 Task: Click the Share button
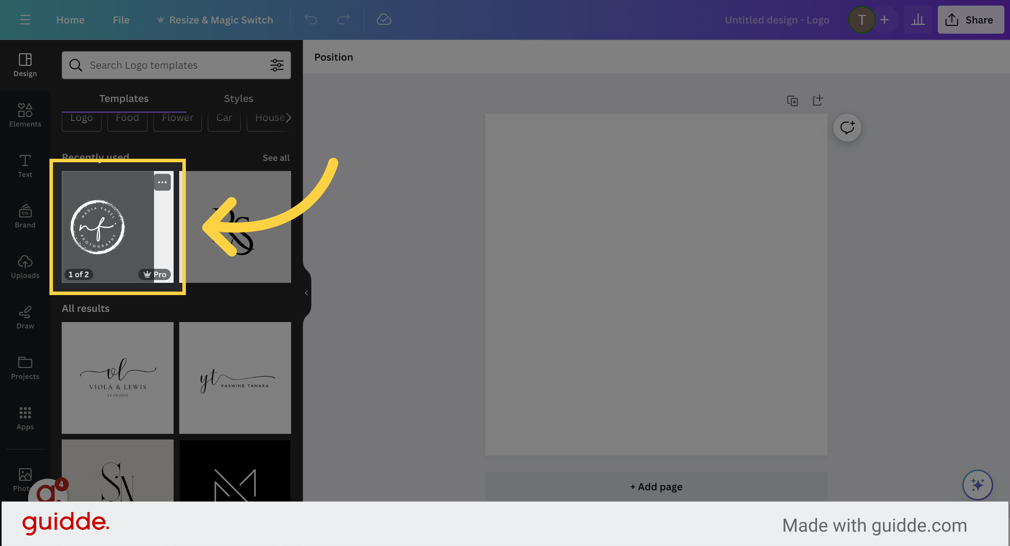click(970, 19)
